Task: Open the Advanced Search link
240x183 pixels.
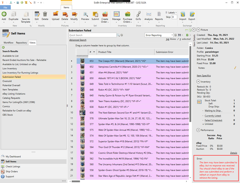Action: click(x=78, y=40)
